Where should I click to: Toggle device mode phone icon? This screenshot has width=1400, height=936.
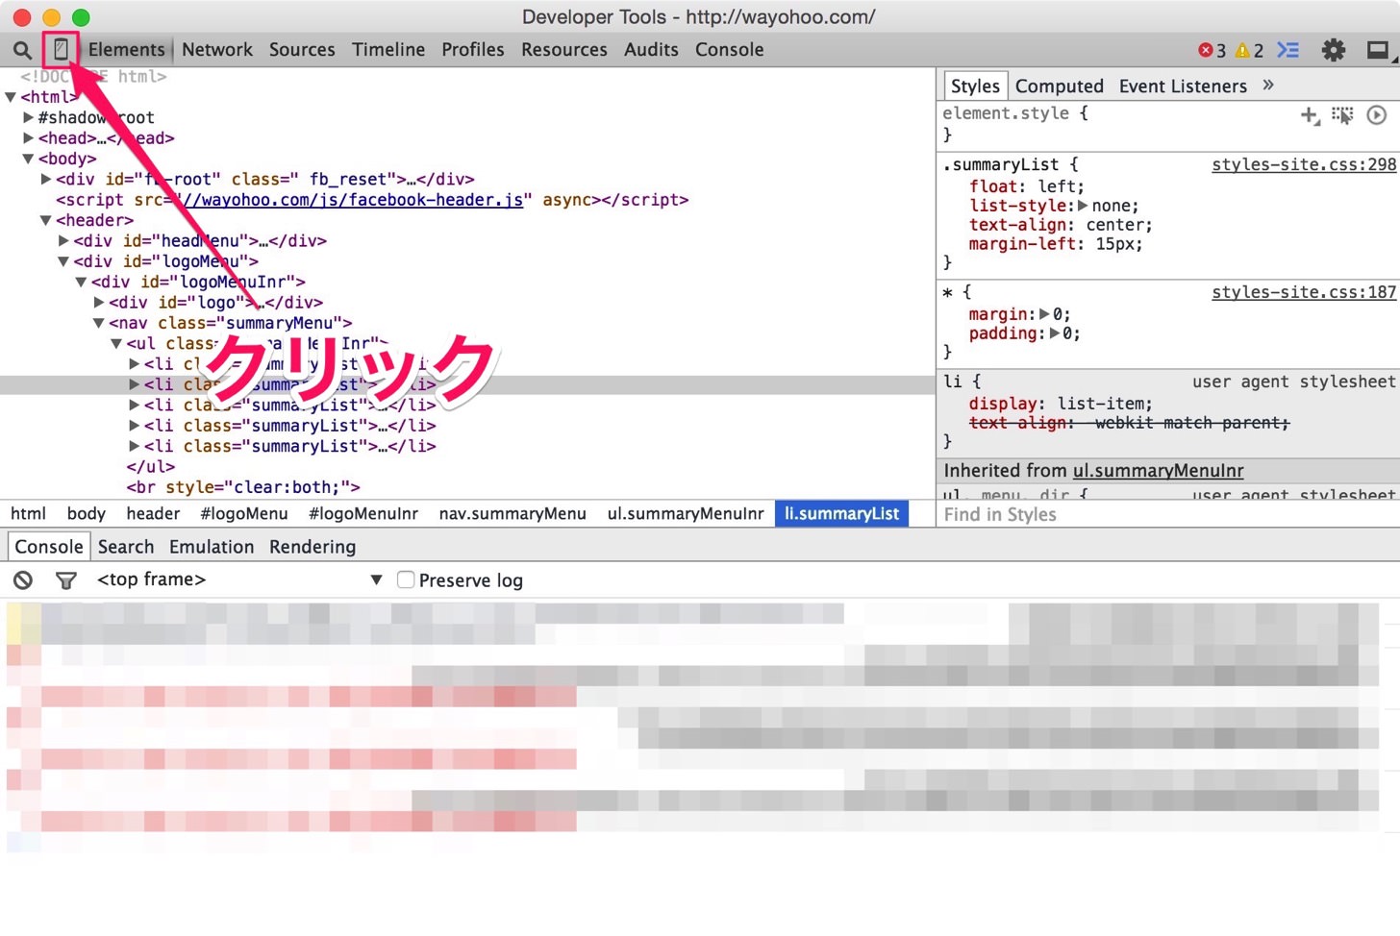coord(61,49)
